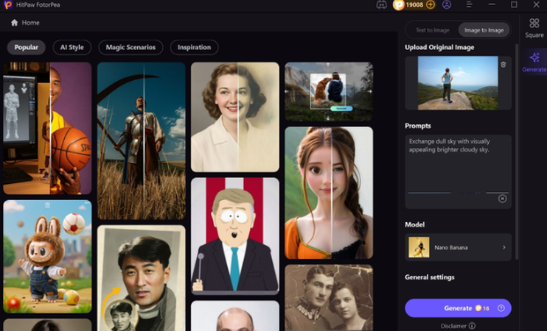Clear the prompt text with X icon
Image resolution: width=547 pixels, height=331 pixels.
pyautogui.click(x=502, y=199)
